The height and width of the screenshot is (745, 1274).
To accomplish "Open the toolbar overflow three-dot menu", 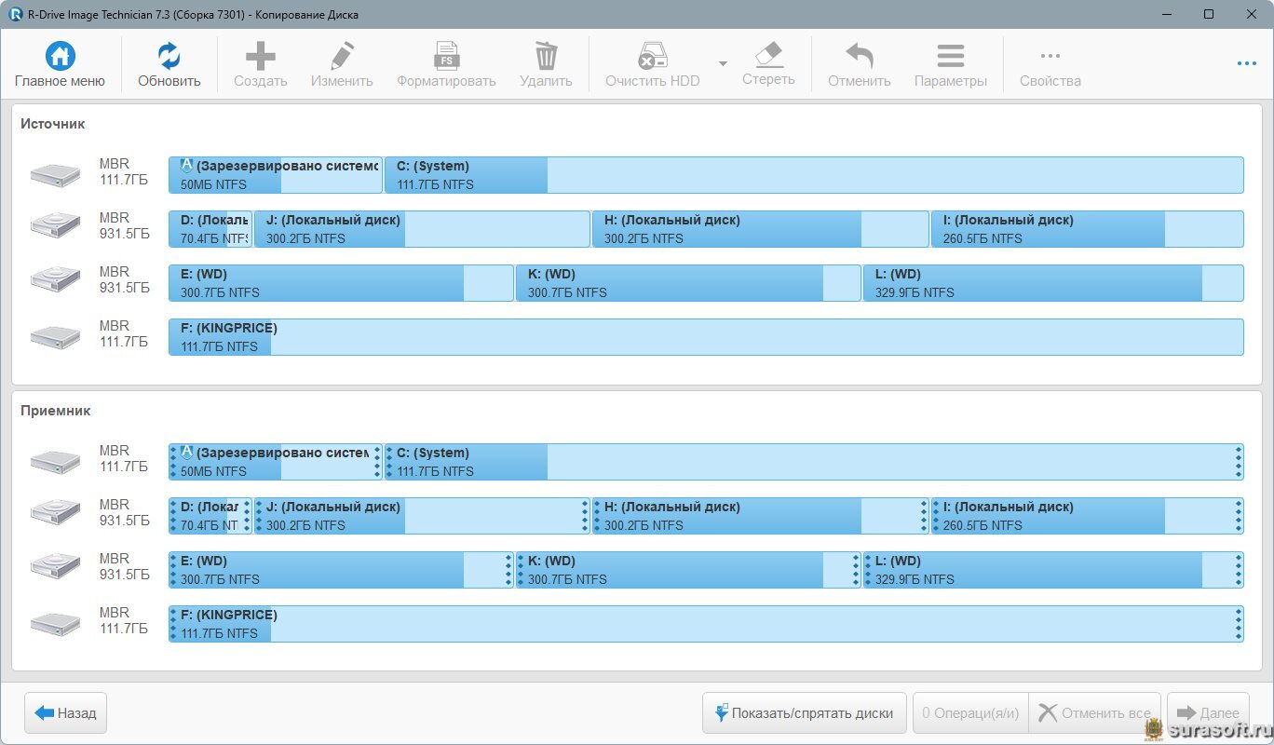I will [1247, 63].
